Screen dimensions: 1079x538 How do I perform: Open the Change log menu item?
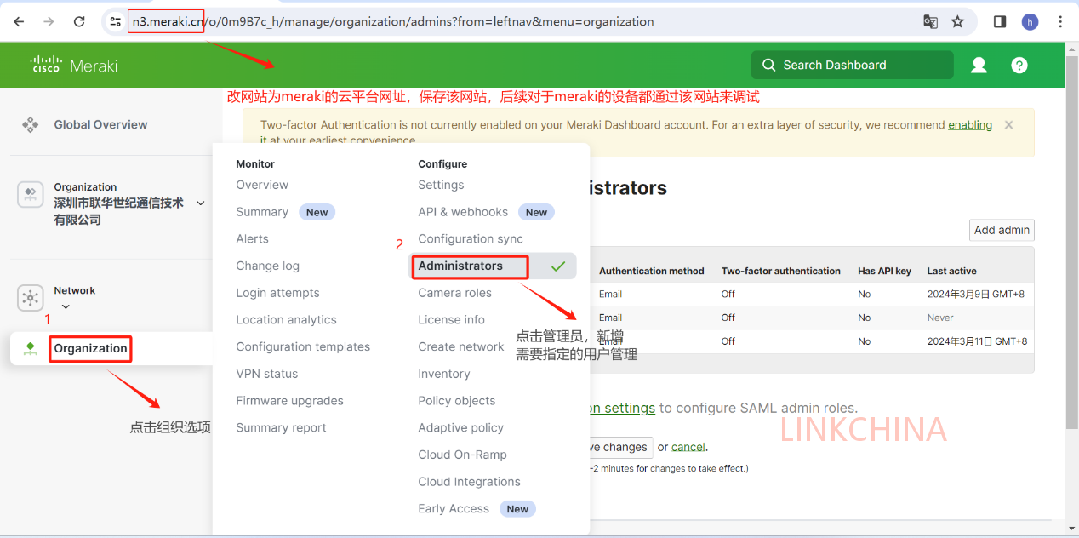267,266
